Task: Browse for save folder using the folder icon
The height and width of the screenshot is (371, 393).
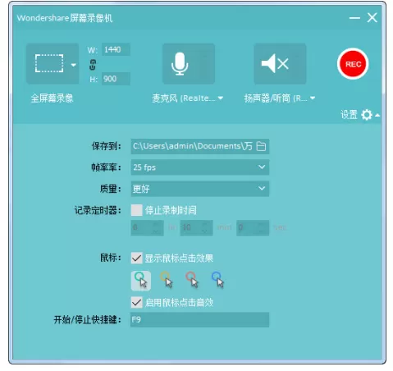Action: [x=261, y=146]
